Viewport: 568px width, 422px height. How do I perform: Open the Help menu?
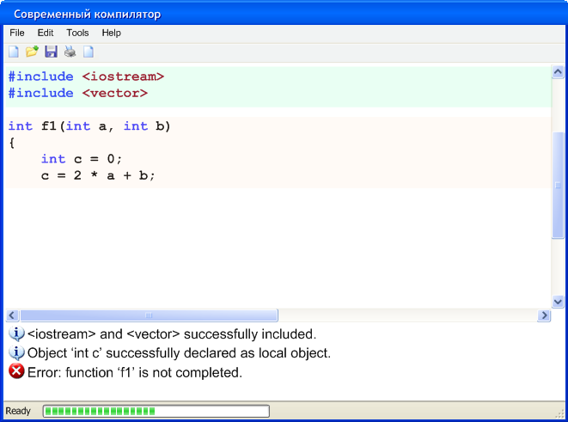111,33
